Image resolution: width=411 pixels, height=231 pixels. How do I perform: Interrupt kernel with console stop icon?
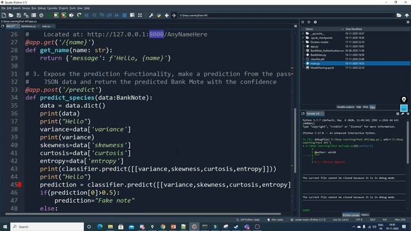pos(398,114)
